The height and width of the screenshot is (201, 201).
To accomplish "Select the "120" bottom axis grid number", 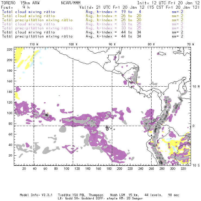I will tap(77, 169).
